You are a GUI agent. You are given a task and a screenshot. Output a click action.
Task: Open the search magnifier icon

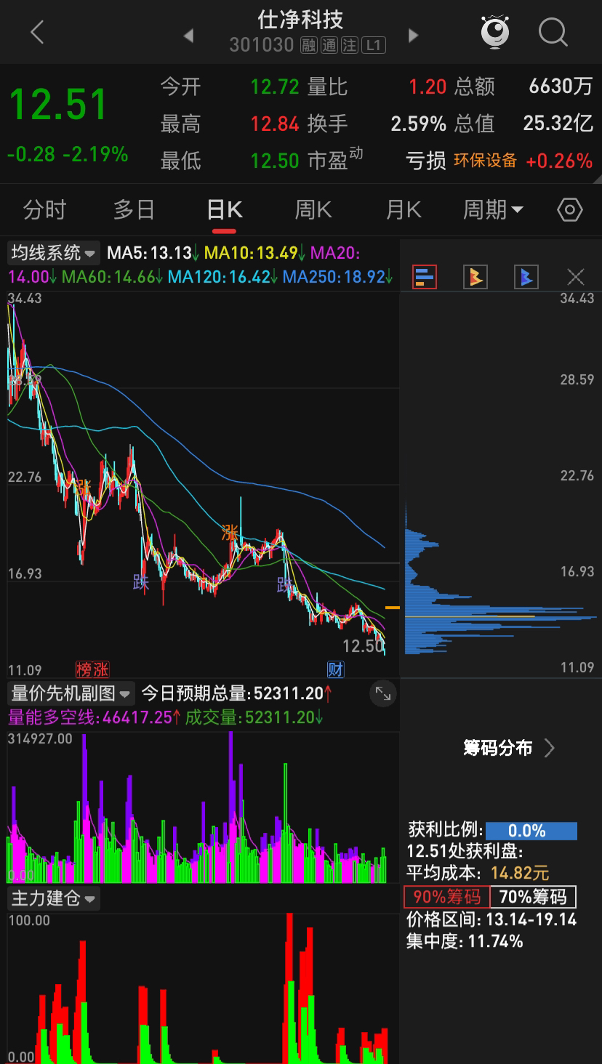[553, 33]
